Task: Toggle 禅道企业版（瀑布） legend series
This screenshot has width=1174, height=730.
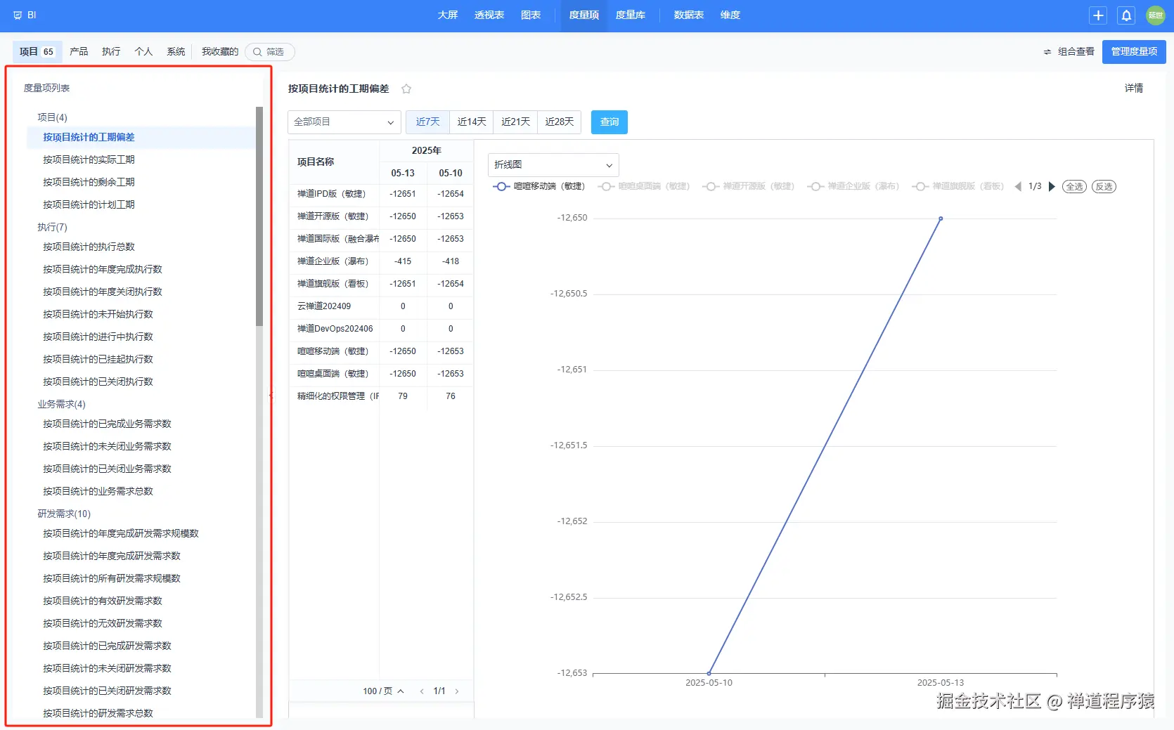Action: (853, 186)
